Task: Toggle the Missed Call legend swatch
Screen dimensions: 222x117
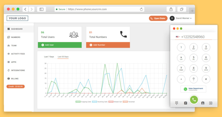Action: (x=111, y=102)
